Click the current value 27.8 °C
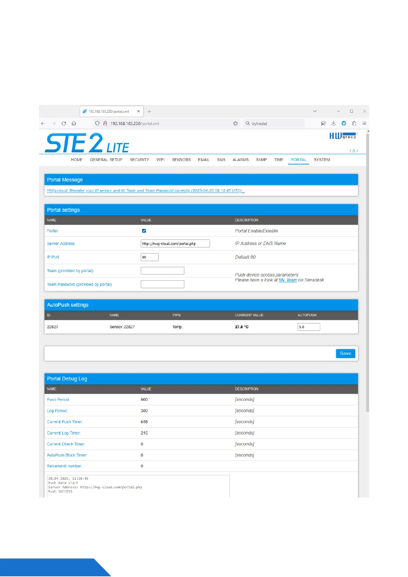This screenshot has height=577, width=408. click(242, 327)
